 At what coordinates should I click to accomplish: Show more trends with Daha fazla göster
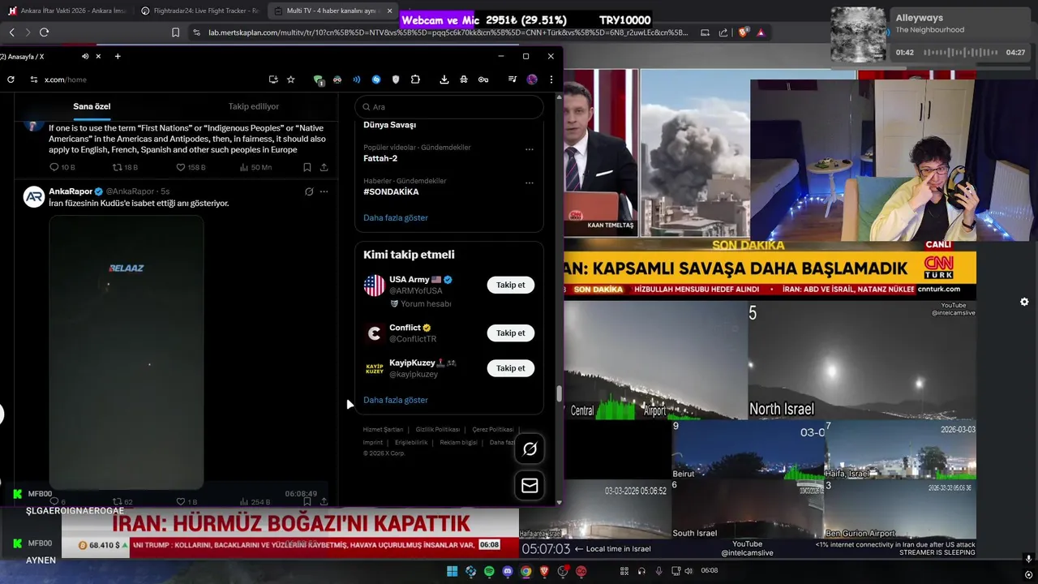(396, 217)
